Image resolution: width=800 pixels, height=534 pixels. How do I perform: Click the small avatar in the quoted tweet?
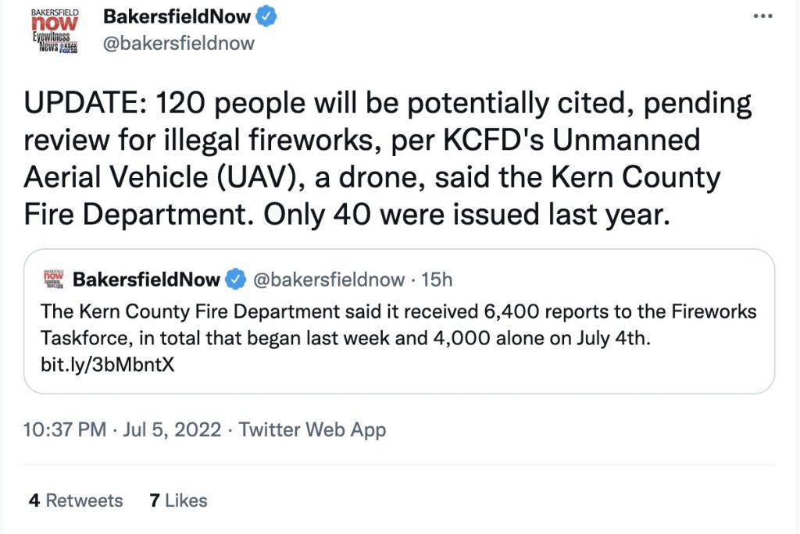pos(52,278)
